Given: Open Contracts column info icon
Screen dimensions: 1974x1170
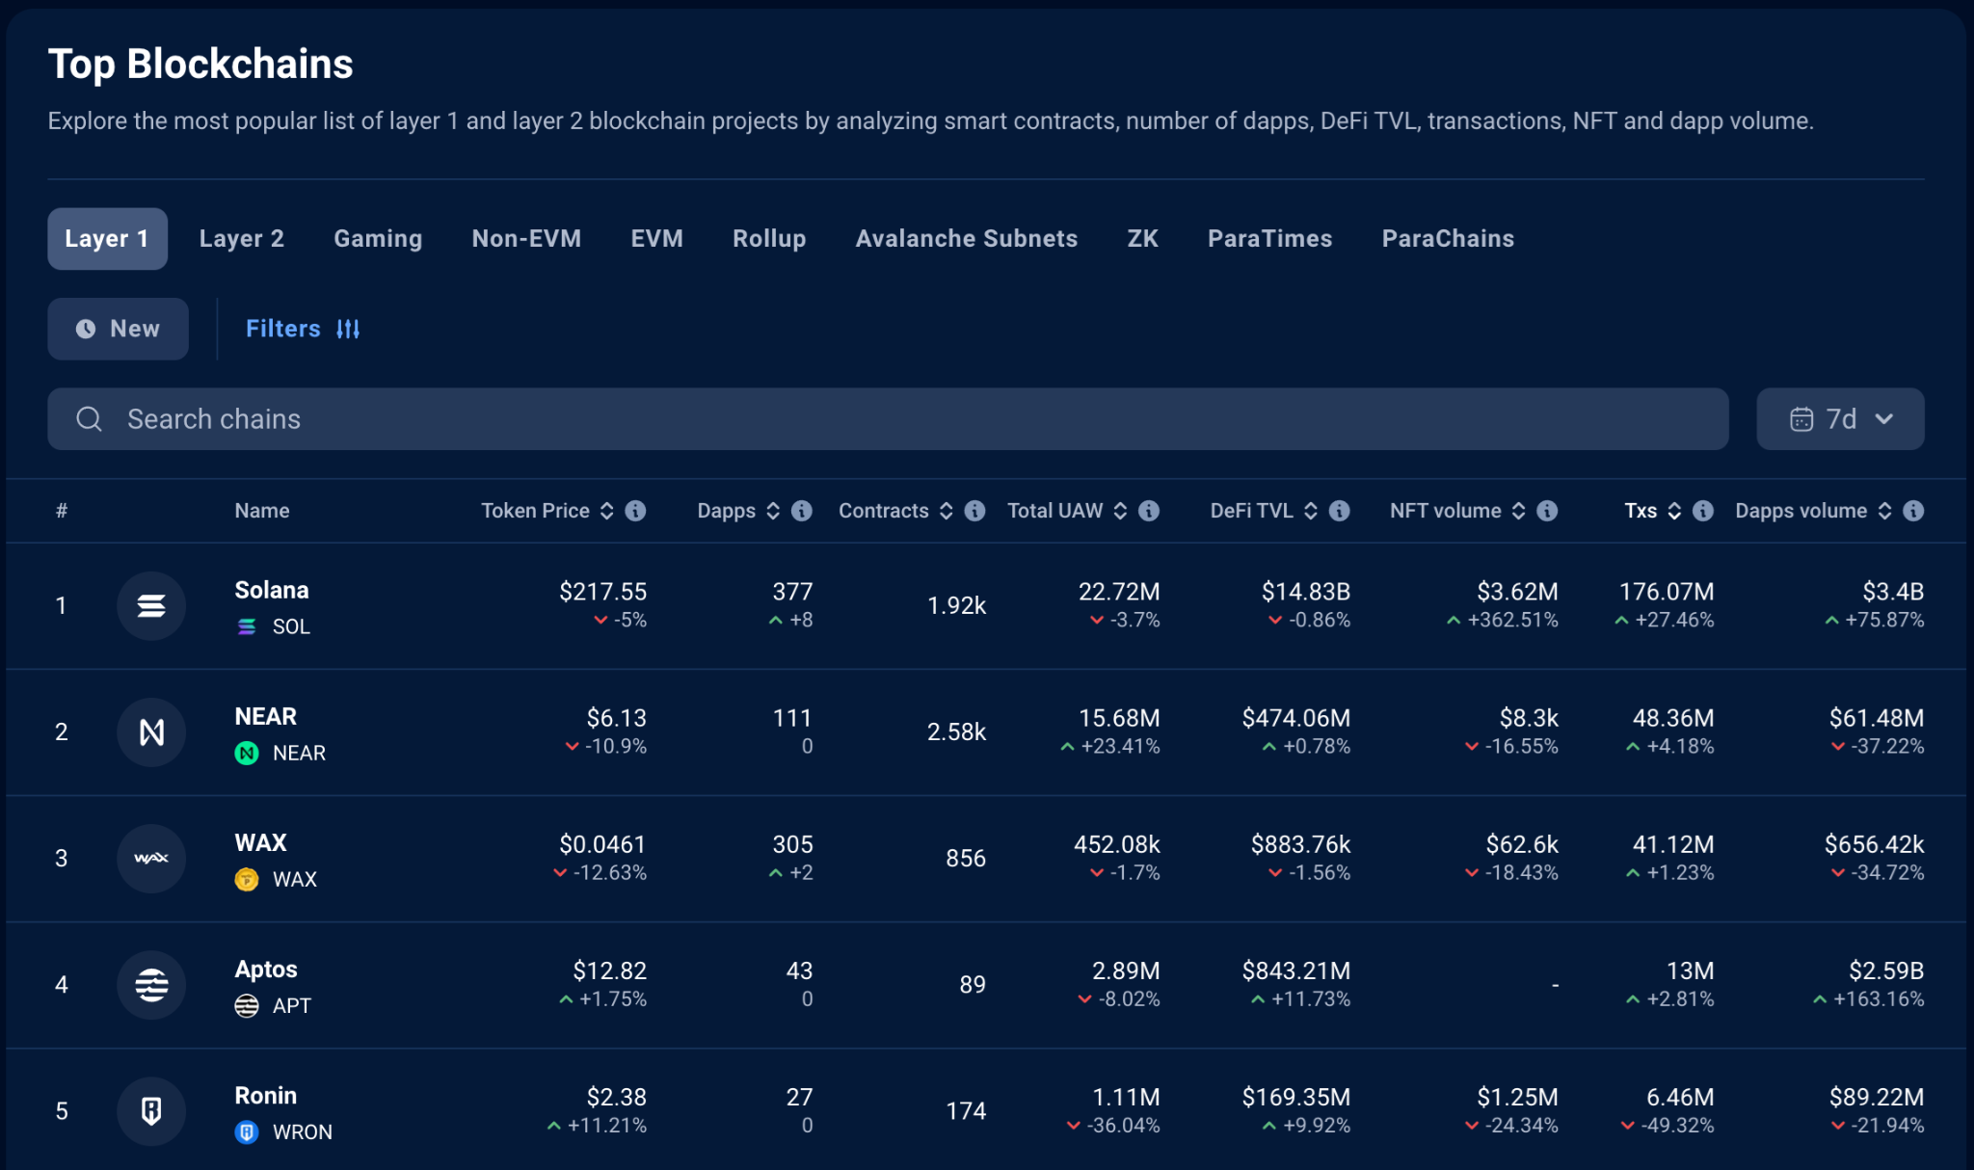Looking at the screenshot, I should pos(975,511).
